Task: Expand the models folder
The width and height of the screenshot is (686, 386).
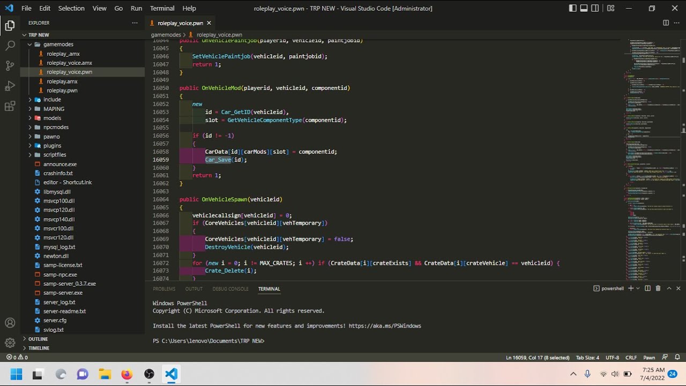Action: click(83, 118)
